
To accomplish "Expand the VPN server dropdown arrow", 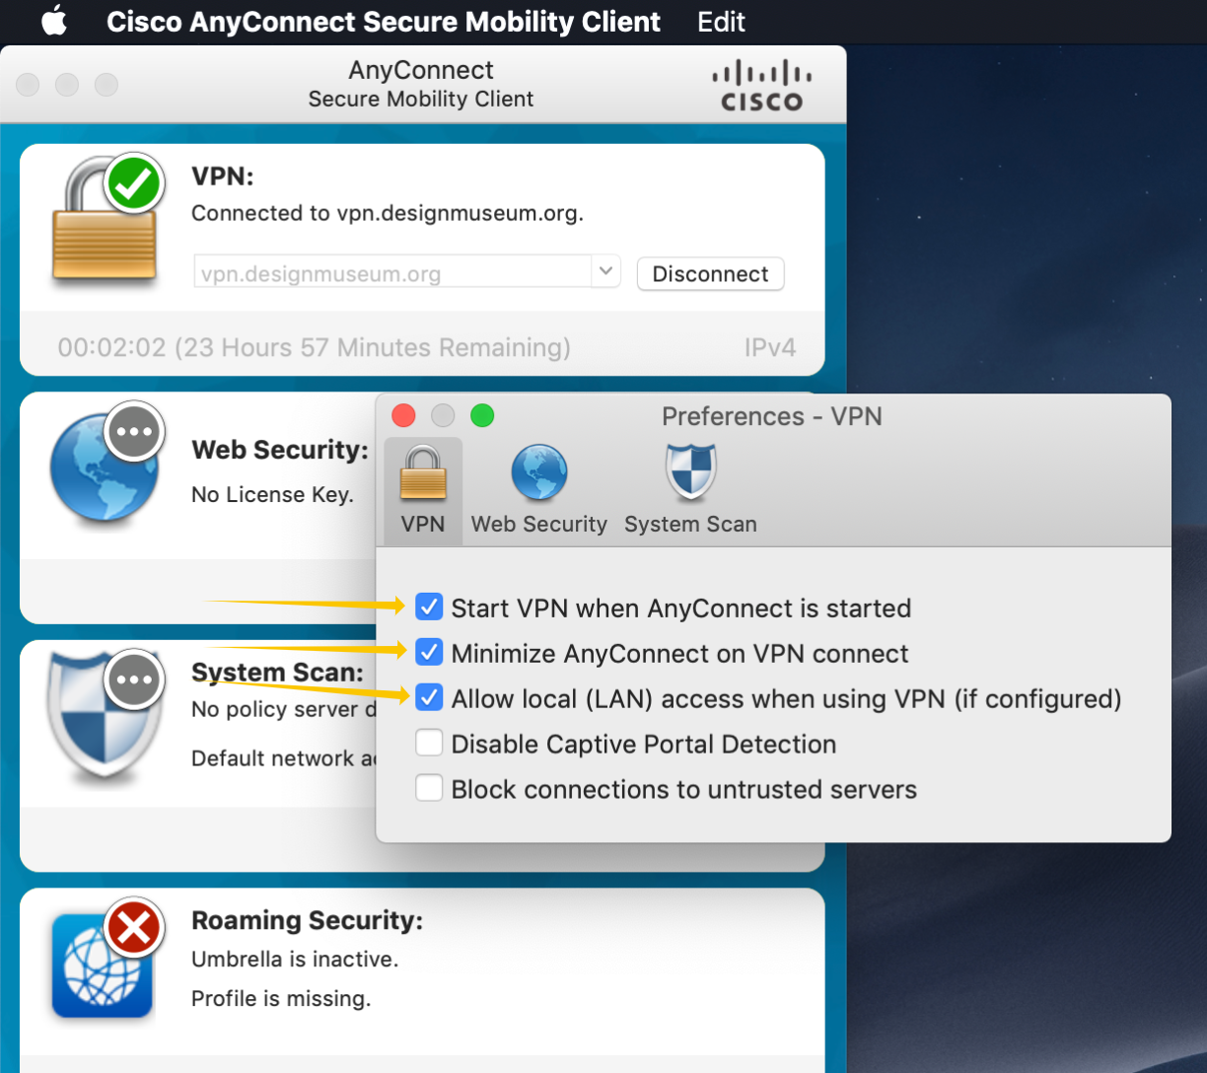I will [605, 271].
